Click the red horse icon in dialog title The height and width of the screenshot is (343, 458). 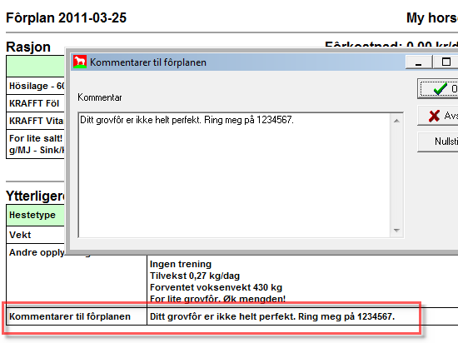tap(80, 62)
